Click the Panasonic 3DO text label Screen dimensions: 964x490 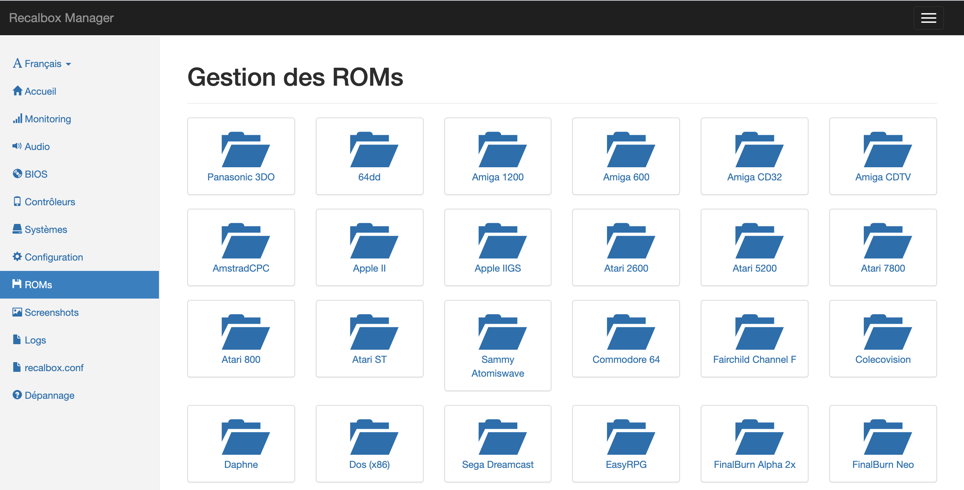point(241,177)
